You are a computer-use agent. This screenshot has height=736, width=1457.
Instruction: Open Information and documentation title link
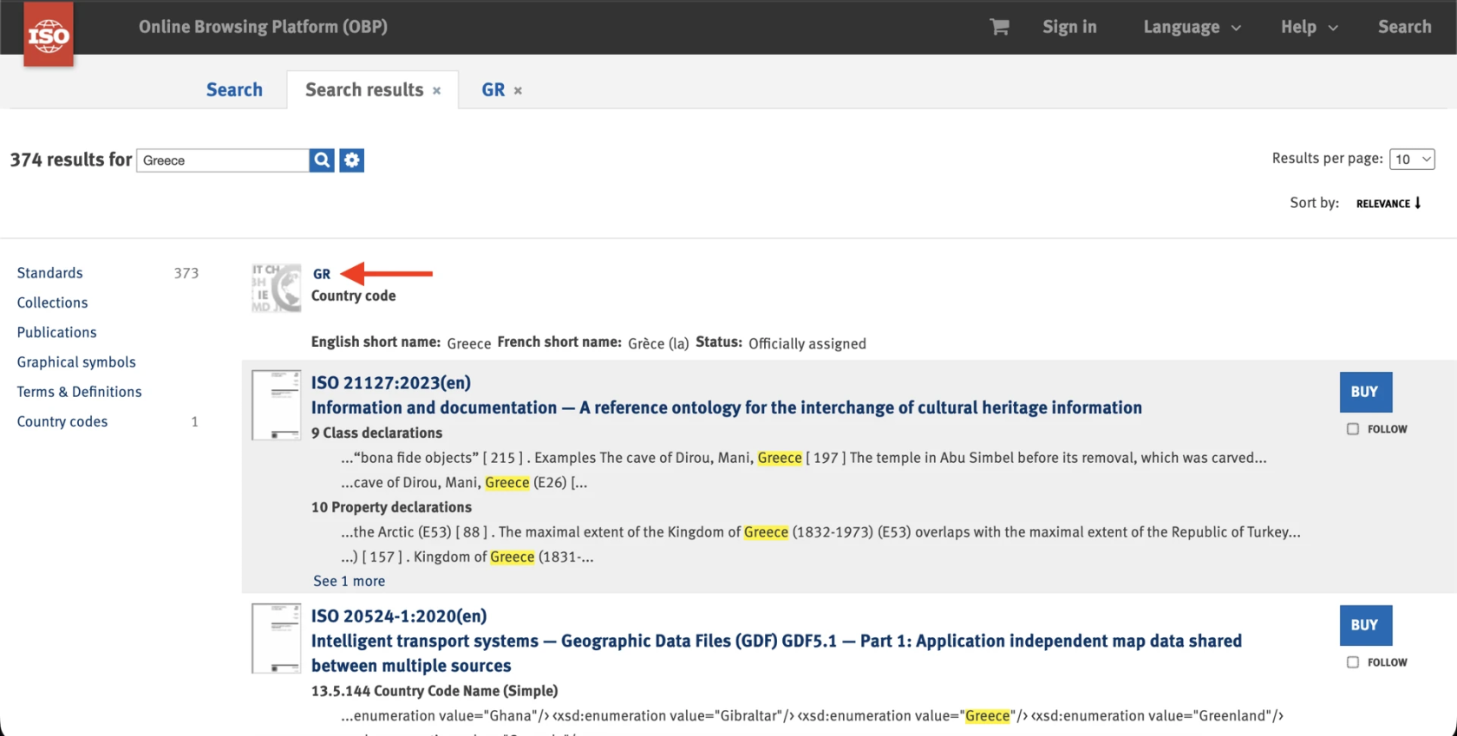point(727,407)
